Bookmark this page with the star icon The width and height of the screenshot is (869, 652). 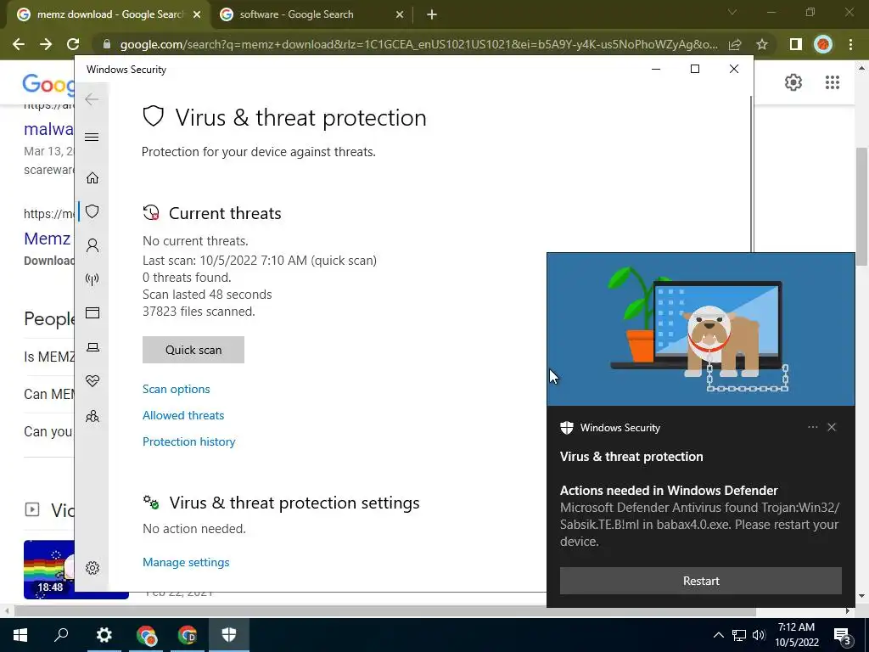point(762,44)
